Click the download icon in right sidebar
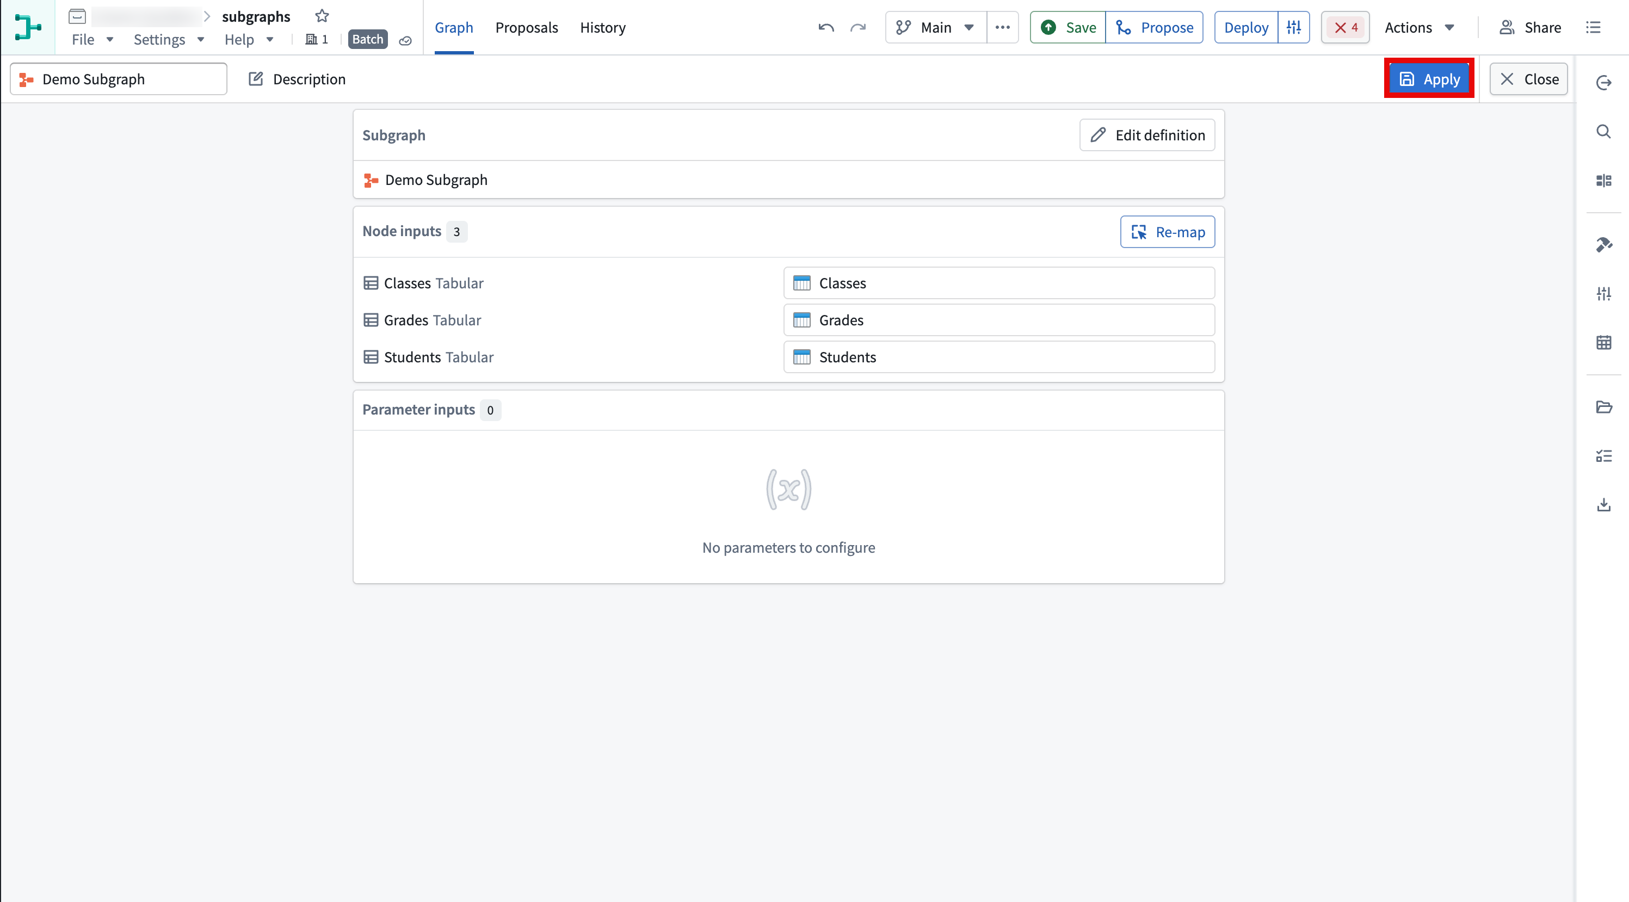This screenshot has height=902, width=1629. point(1604,504)
